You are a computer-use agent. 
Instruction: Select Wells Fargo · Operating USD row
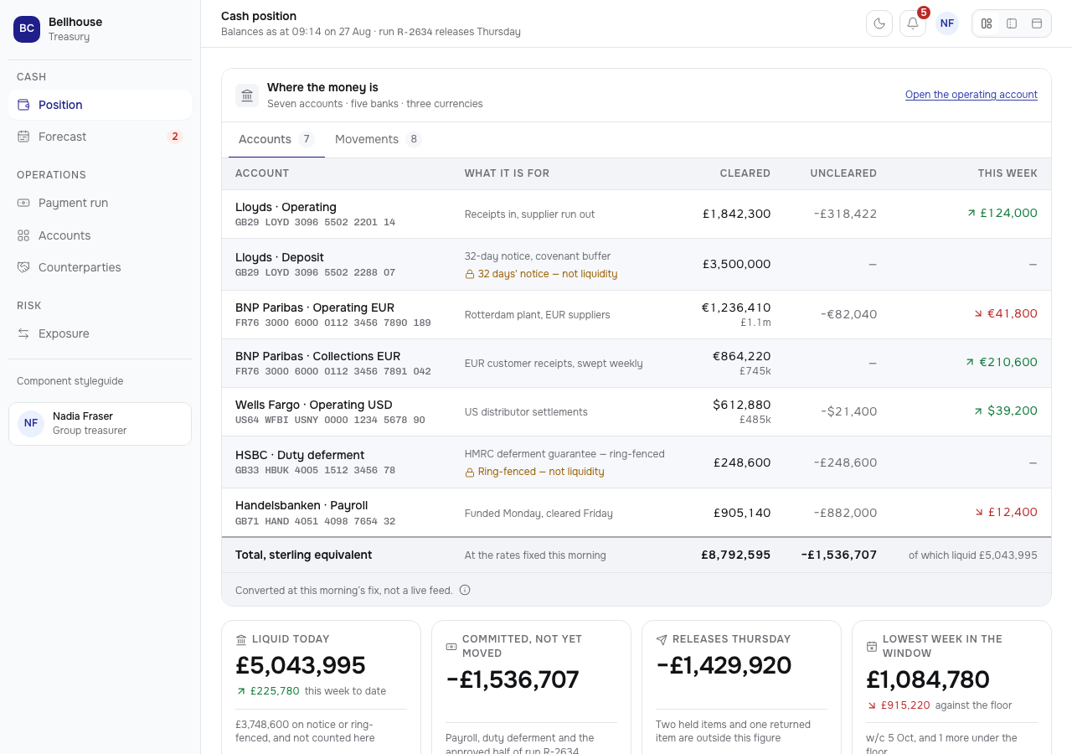636,411
